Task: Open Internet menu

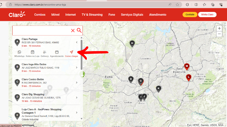Action: (71, 15)
